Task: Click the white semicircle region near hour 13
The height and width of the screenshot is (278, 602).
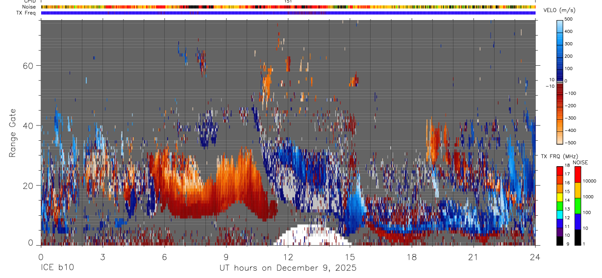Action: coord(312,235)
